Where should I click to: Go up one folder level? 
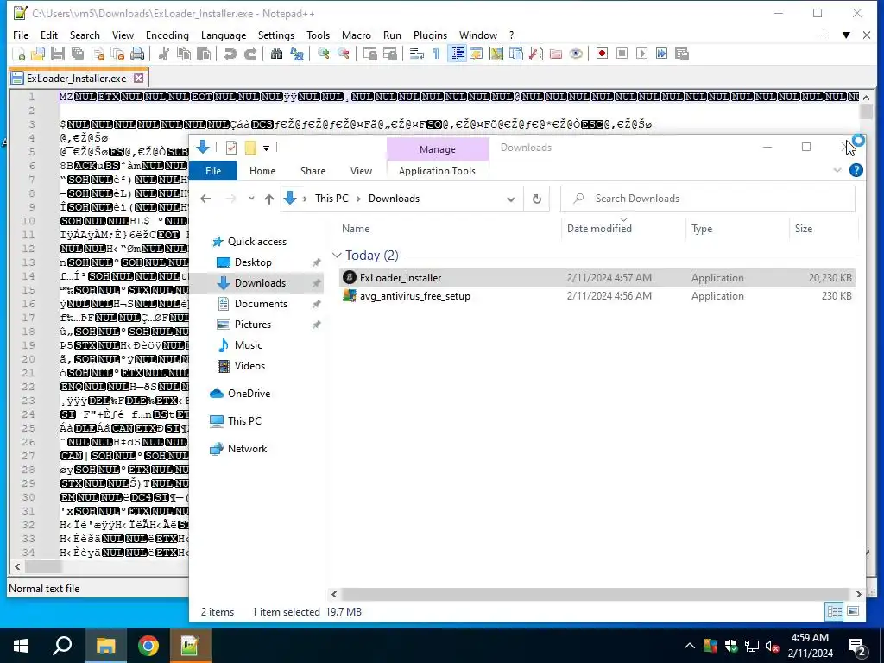(x=269, y=199)
